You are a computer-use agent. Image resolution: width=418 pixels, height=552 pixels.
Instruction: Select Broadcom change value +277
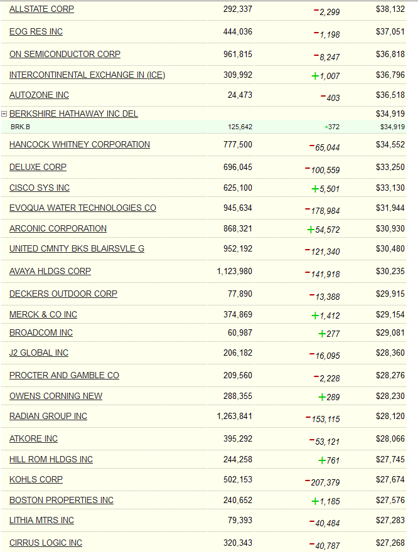pos(329,334)
